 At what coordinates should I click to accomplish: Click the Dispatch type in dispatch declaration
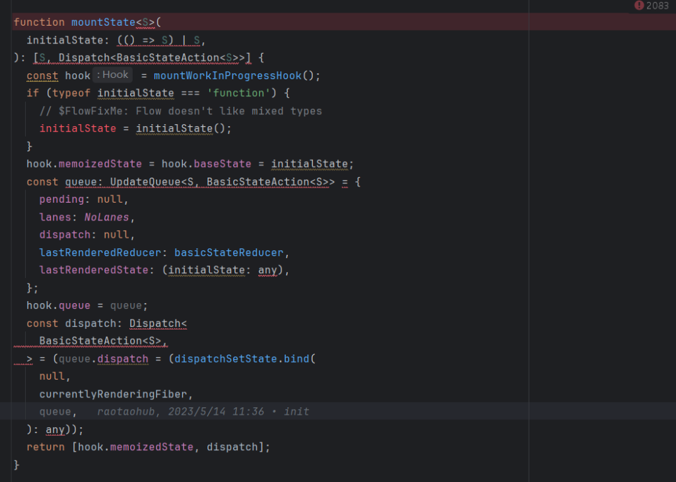click(x=157, y=323)
